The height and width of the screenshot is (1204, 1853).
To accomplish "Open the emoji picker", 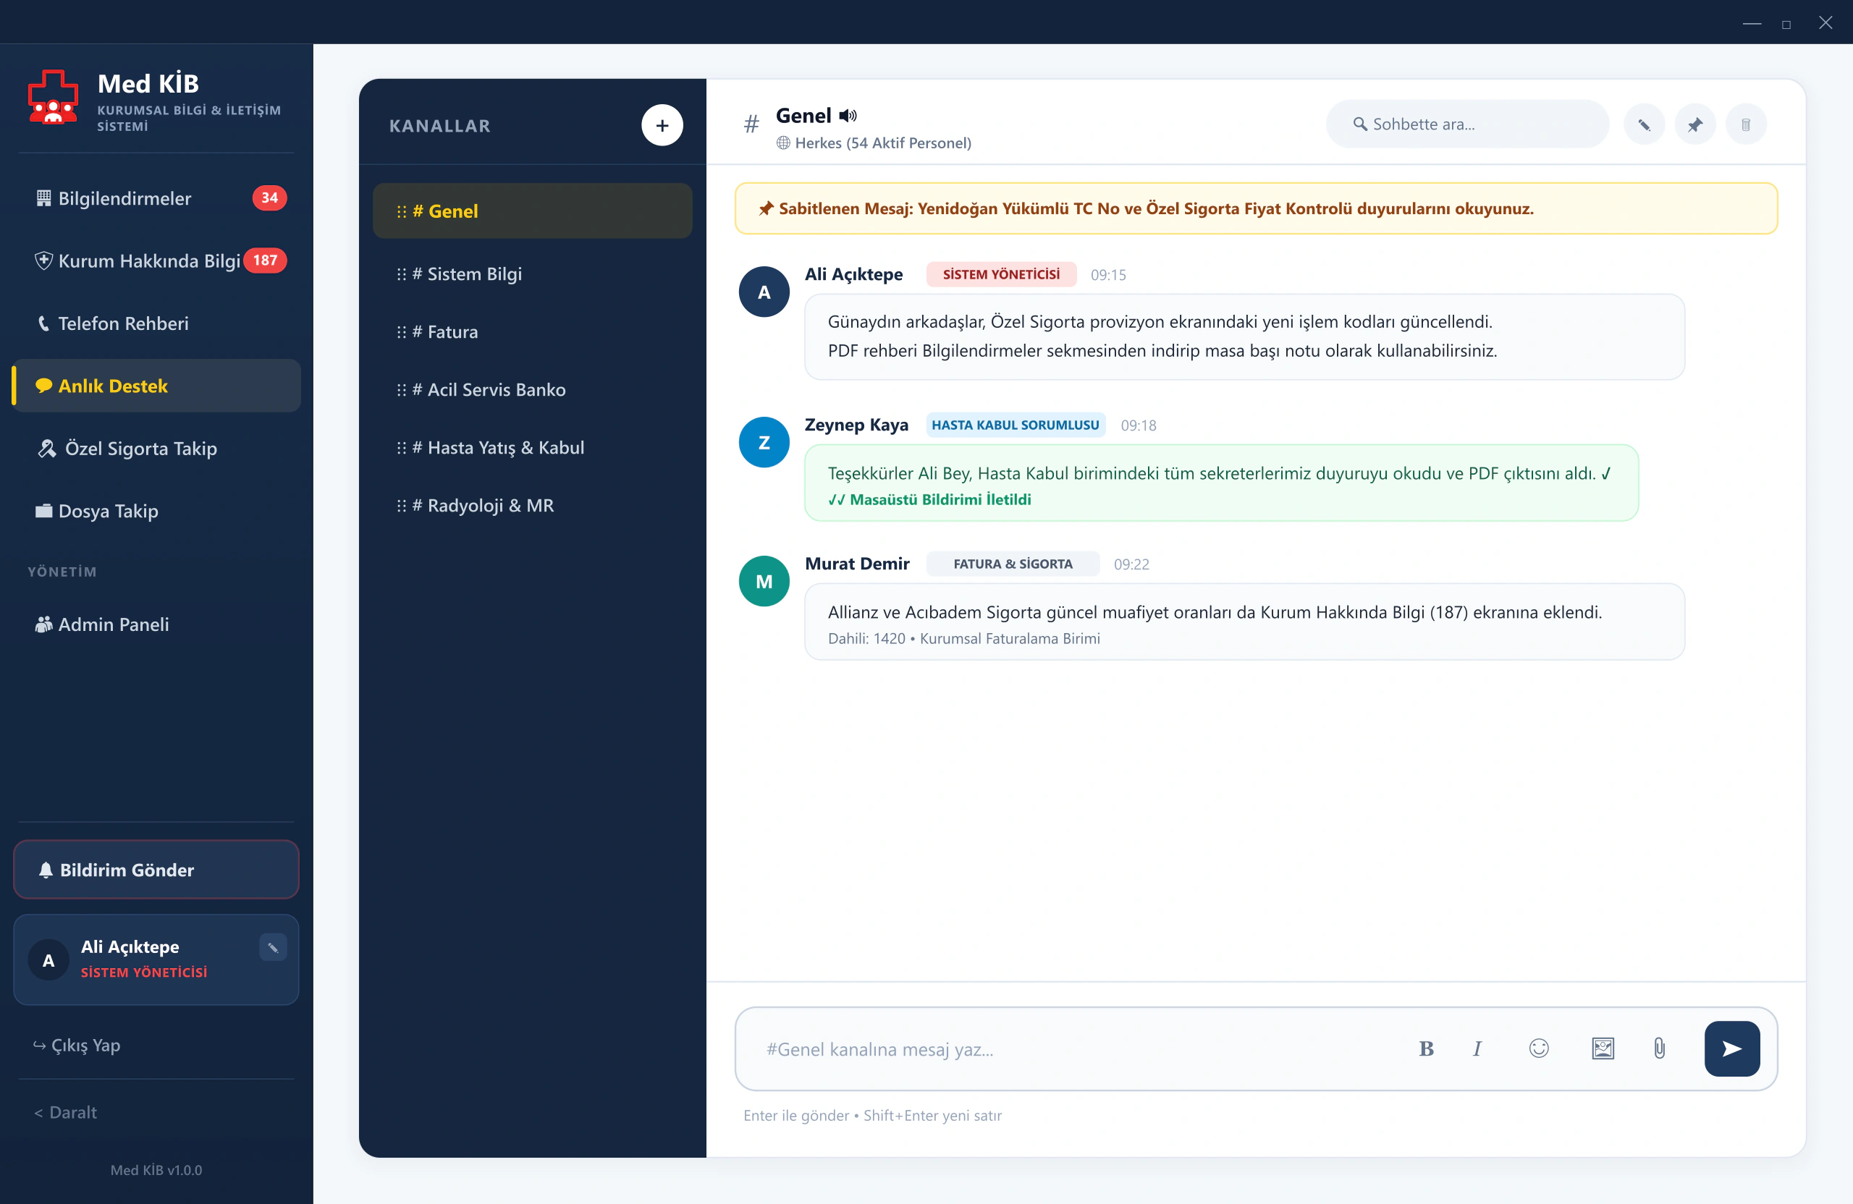I will coord(1538,1048).
